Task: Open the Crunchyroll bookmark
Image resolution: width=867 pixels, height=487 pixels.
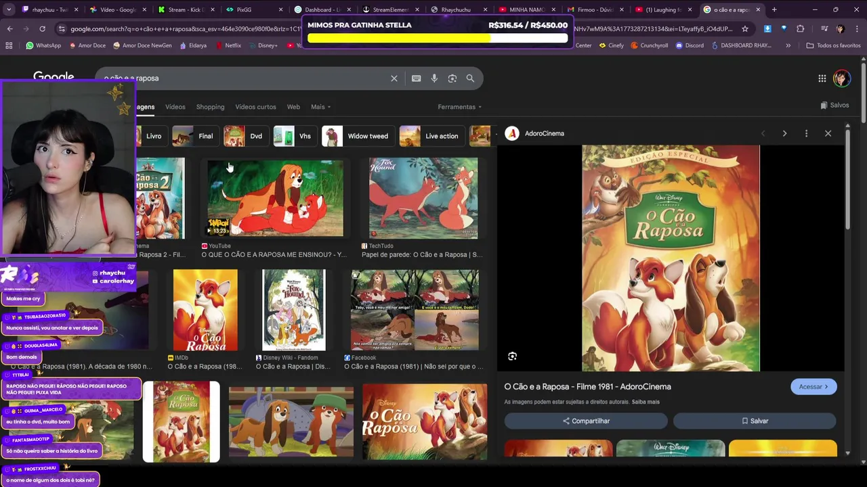Action: (x=649, y=45)
